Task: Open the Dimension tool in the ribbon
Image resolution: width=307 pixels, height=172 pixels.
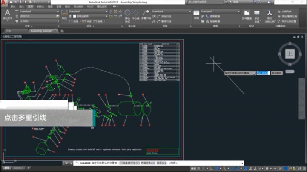Action: tap(64, 15)
